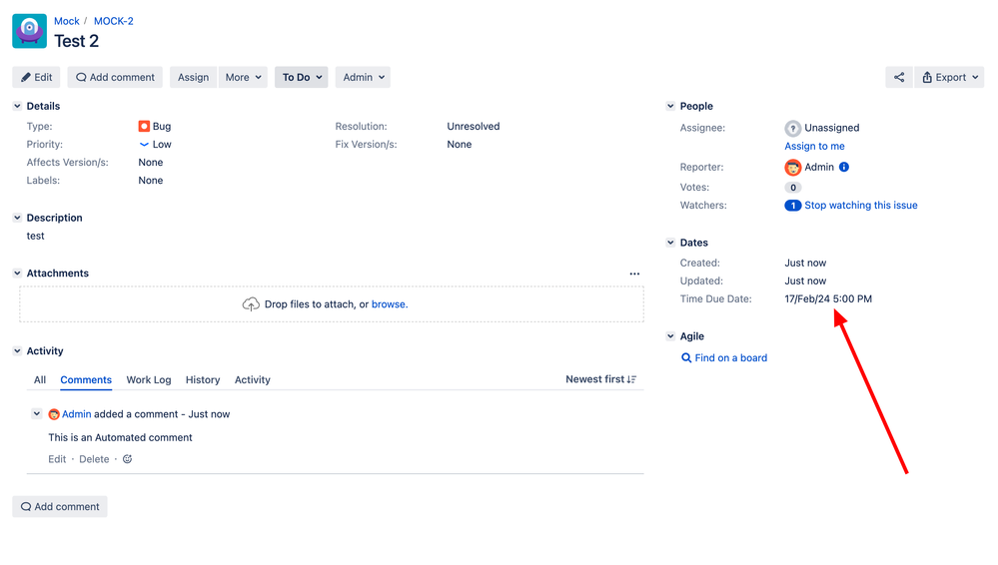This screenshot has width=998, height=565.
Task: Open the History tab
Action: [x=203, y=380]
